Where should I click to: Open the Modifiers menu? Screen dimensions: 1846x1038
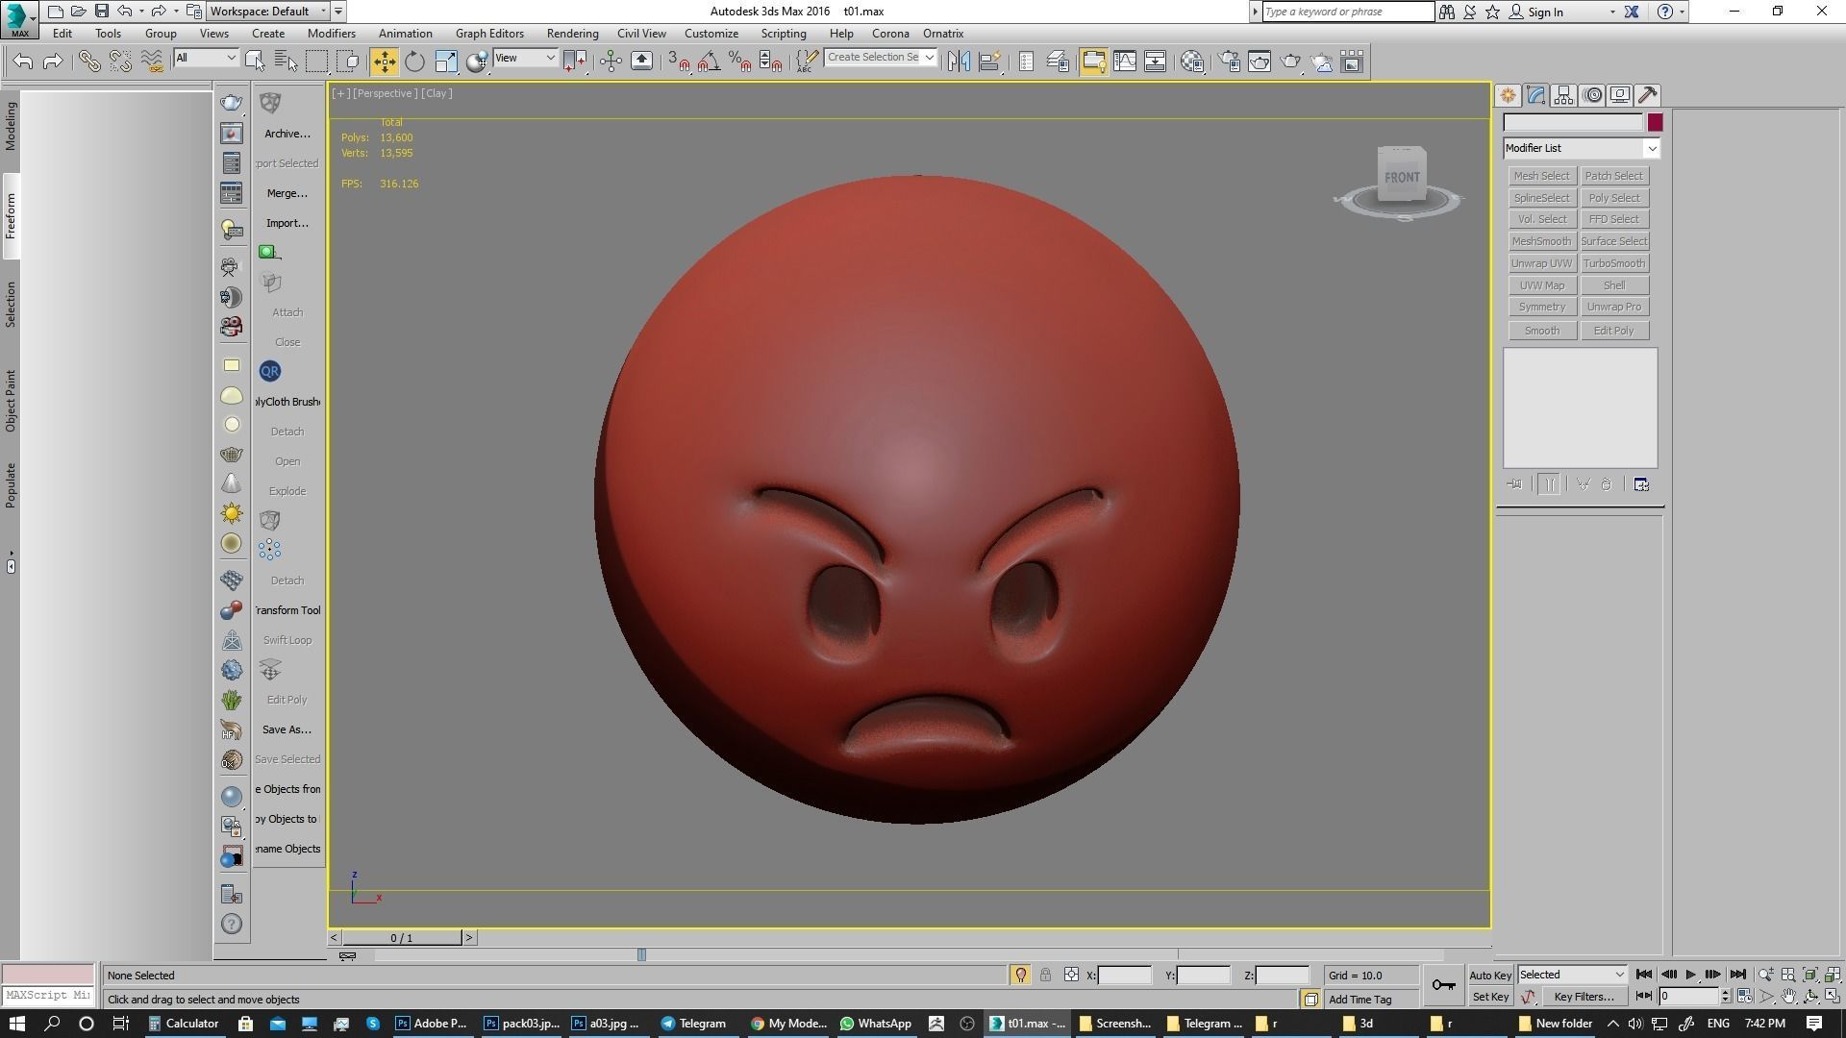(x=332, y=34)
